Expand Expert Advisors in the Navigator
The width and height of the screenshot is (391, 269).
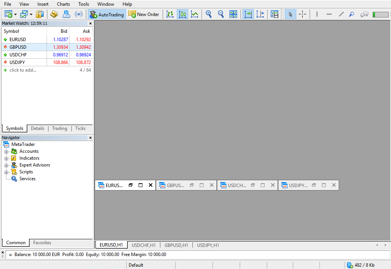pos(6,165)
